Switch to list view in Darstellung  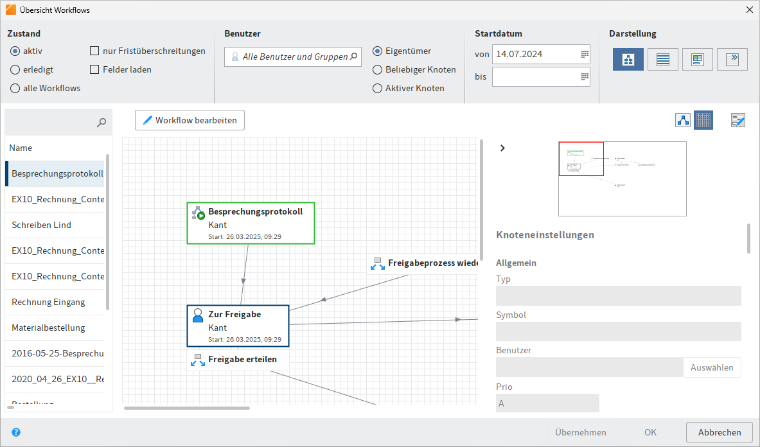coord(662,59)
